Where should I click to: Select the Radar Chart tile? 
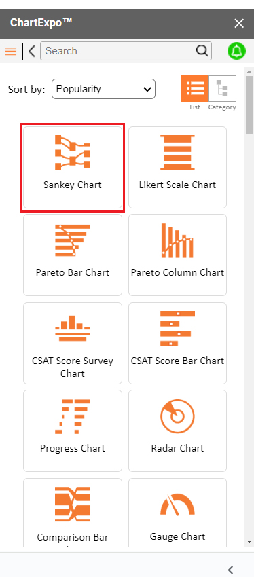177,431
